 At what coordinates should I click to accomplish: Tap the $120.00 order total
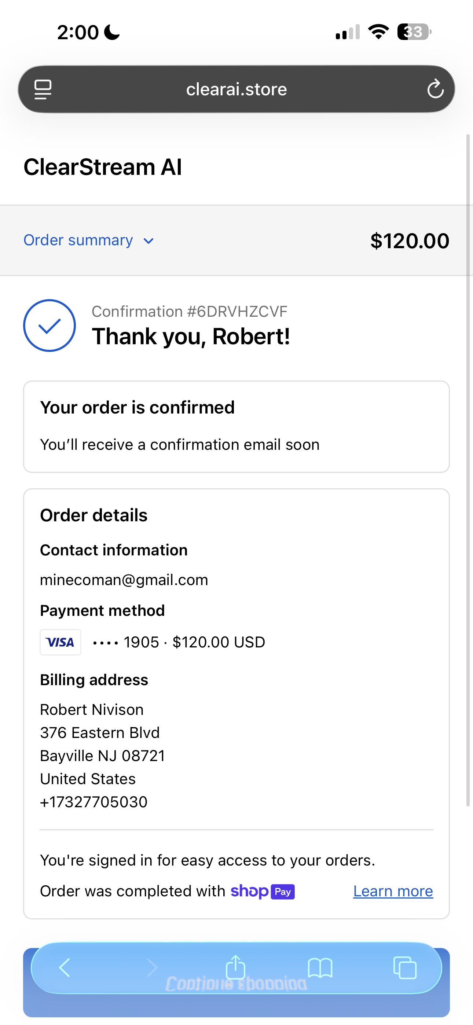(410, 241)
